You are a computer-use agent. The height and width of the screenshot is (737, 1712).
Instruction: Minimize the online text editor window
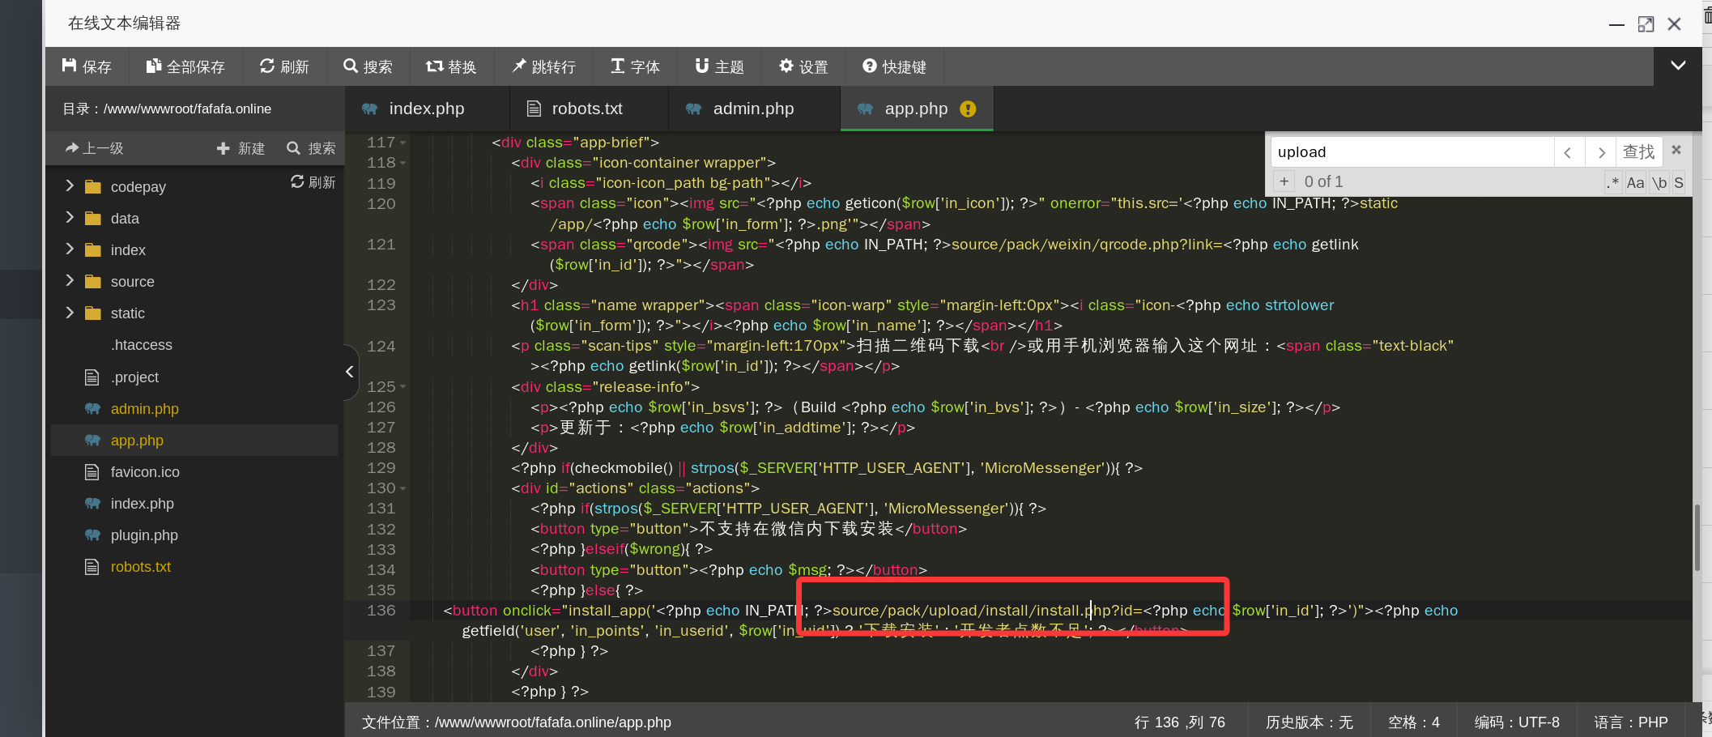pos(1616,24)
